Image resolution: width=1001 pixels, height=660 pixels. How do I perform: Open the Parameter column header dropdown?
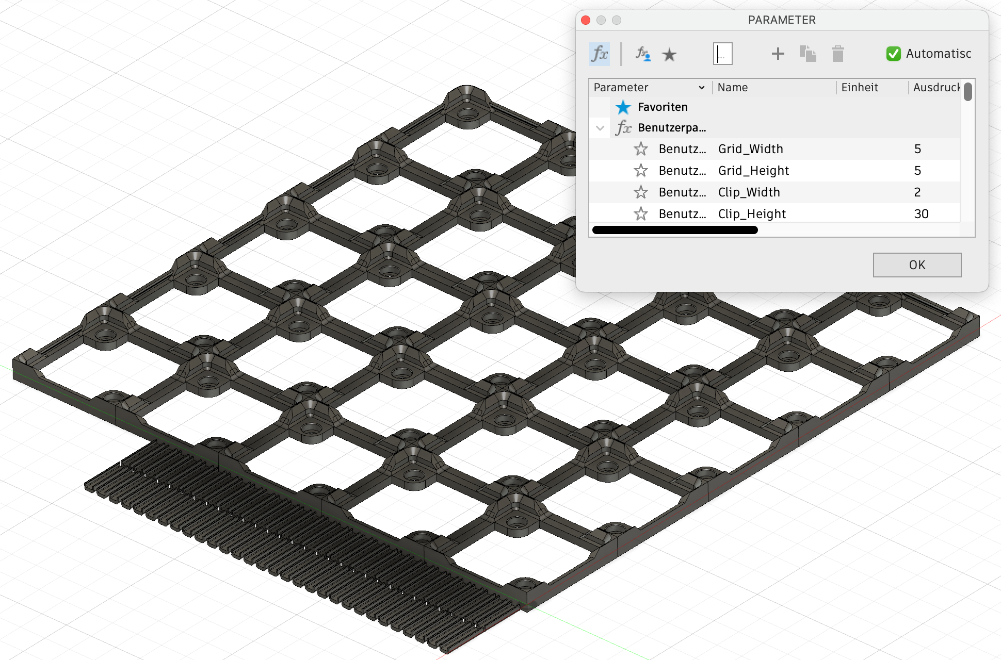(x=702, y=87)
